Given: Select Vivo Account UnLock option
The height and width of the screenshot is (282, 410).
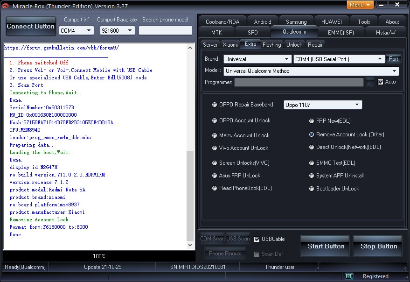Looking at the screenshot, I should point(240,148).
